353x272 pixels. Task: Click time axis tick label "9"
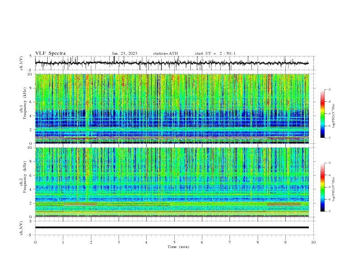(285, 242)
